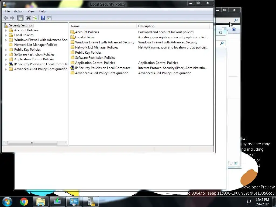276x207 pixels.
Task: Click the Delete X toolbar icon
Action: tap(28, 18)
